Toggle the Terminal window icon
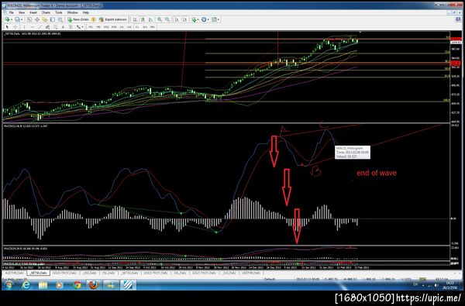Image resolution: width=465 pixels, height=306 pixels. point(53,19)
